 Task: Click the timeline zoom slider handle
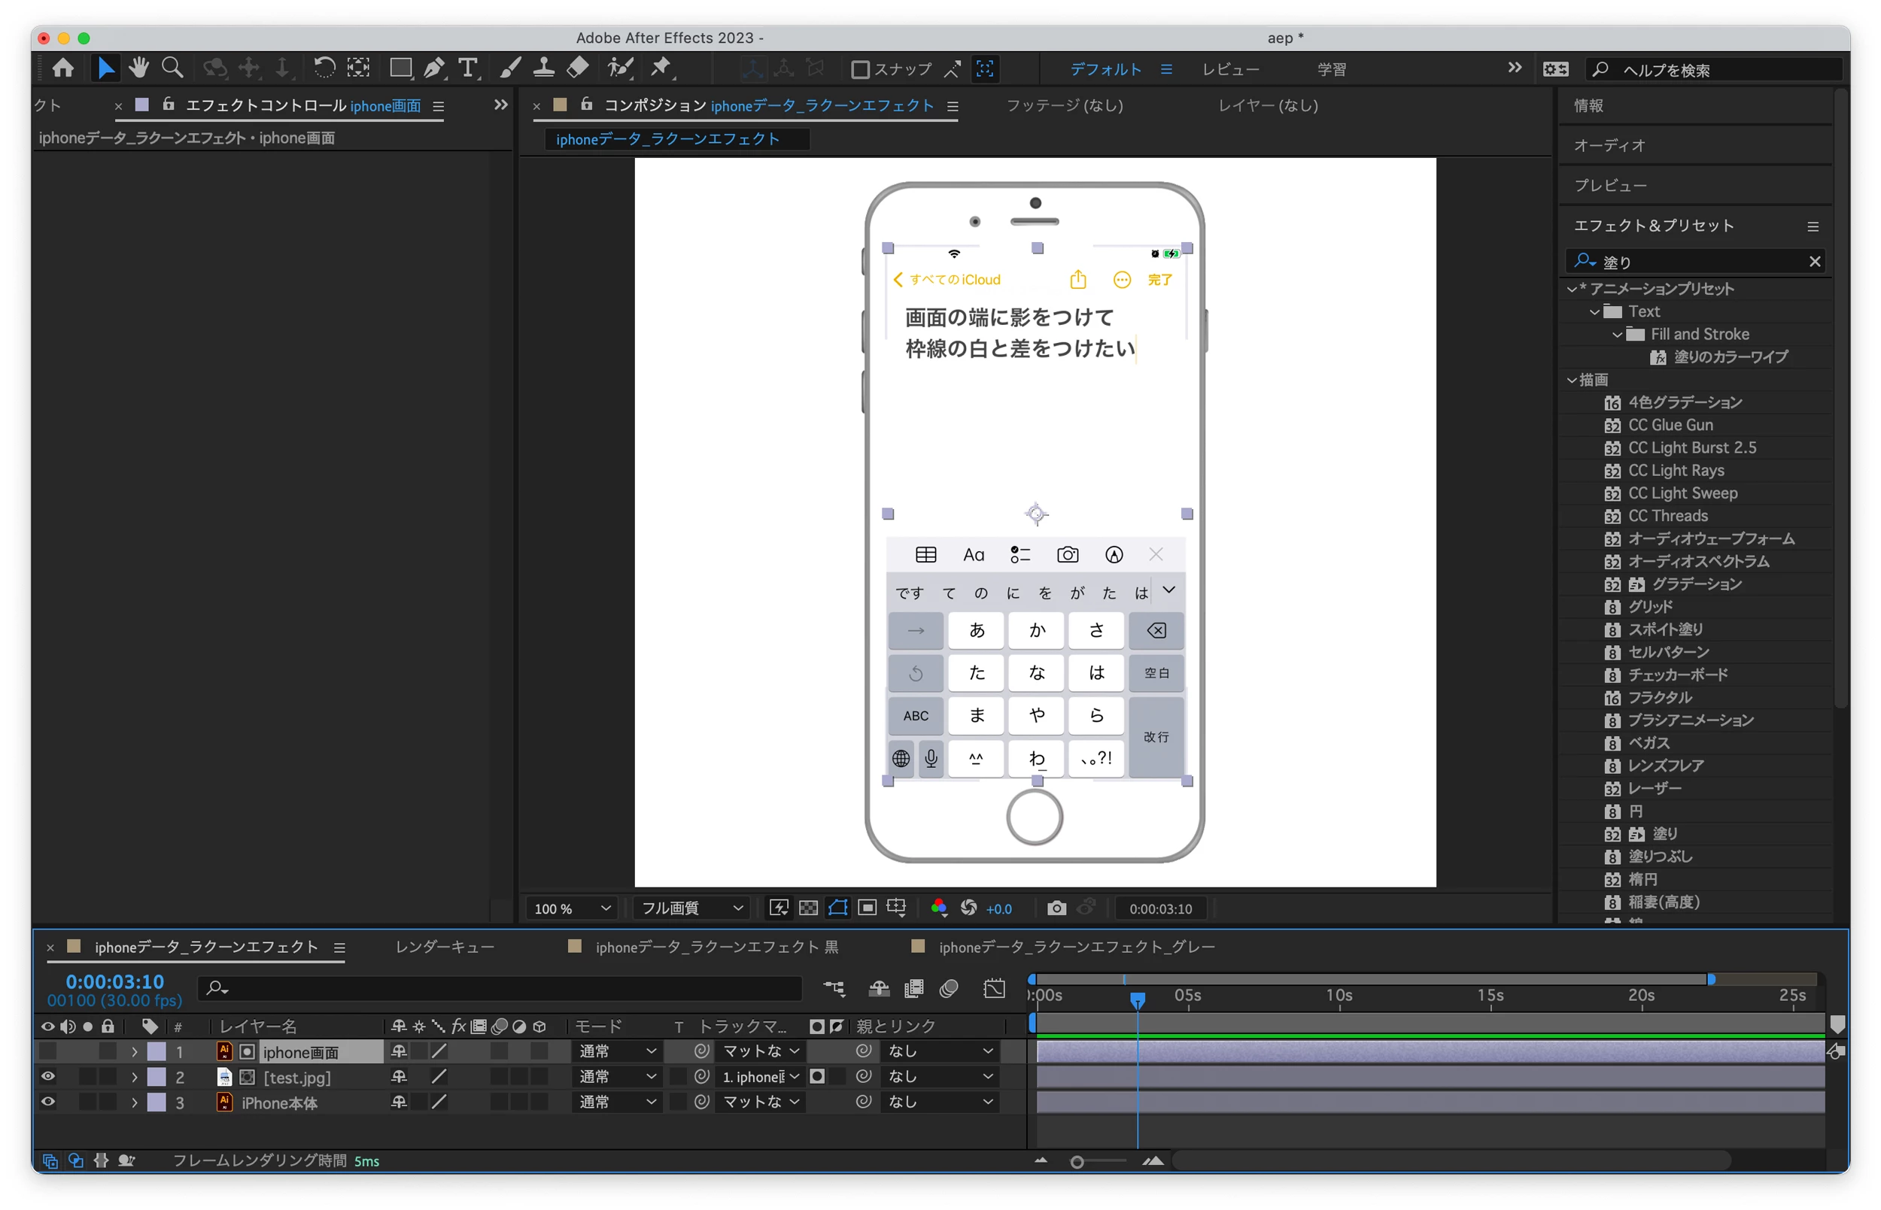pyautogui.click(x=1077, y=1161)
